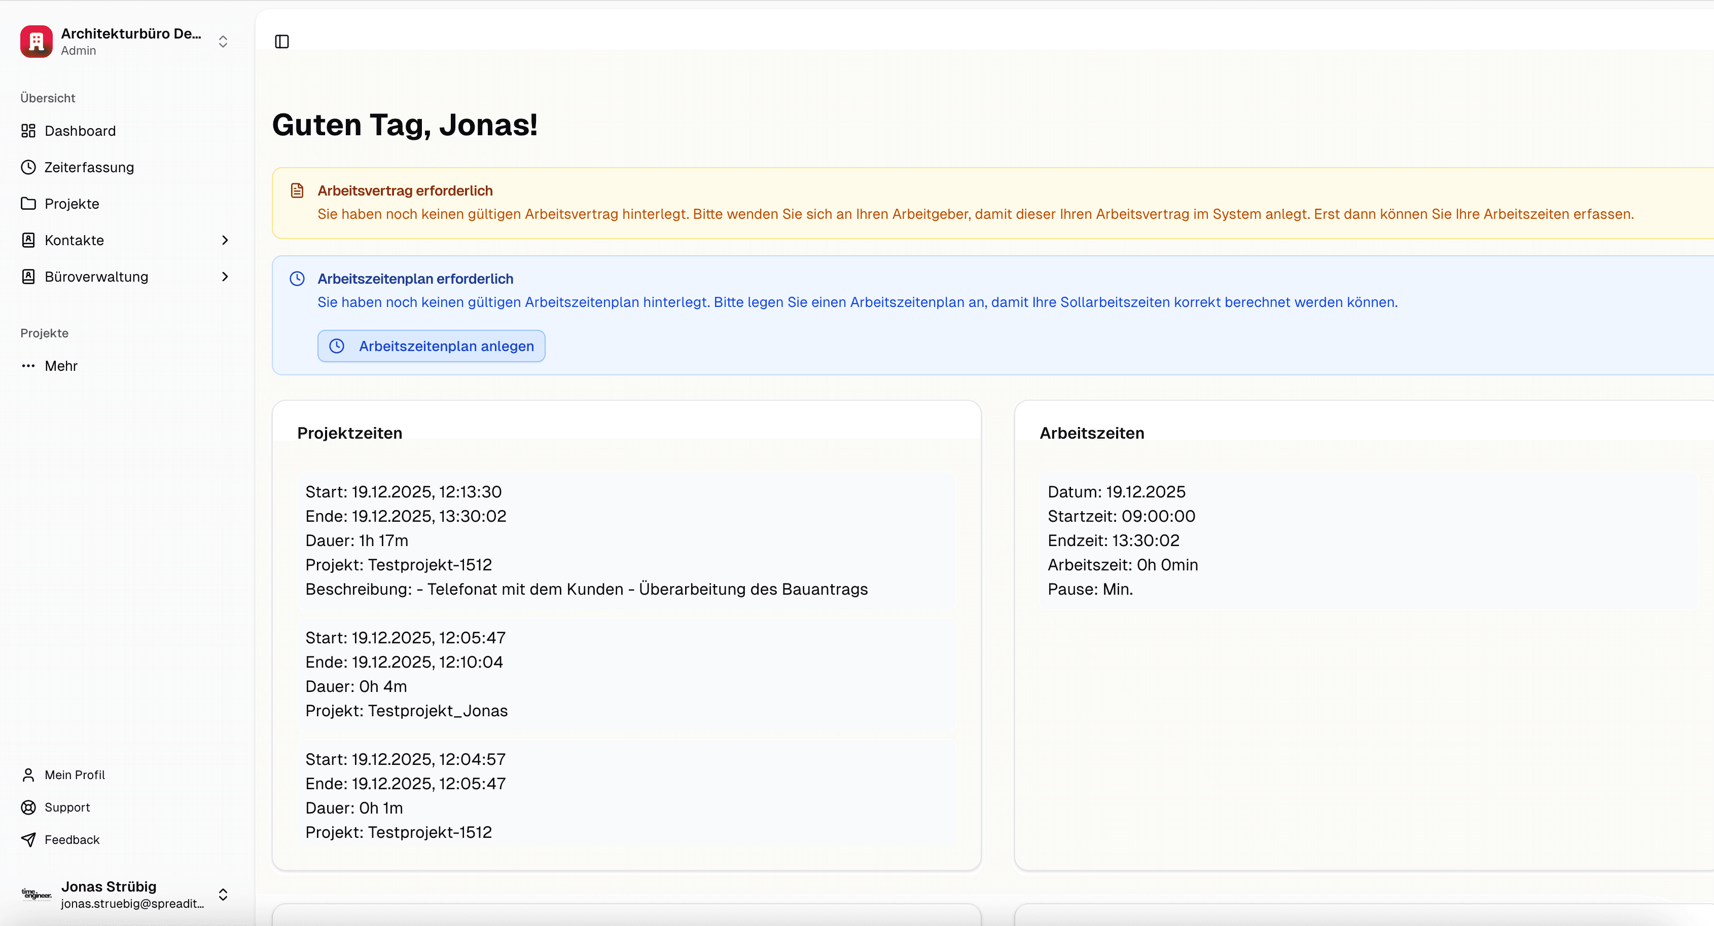The image size is (1714, 926).
Task: Select entry with Projekt Testprojekt_Jonas
Action: tap(626, 675)
